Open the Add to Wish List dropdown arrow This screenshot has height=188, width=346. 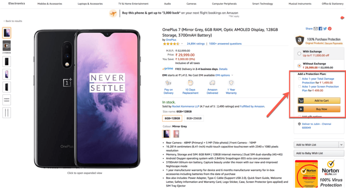pyautogui.click(x=342, y=144)
